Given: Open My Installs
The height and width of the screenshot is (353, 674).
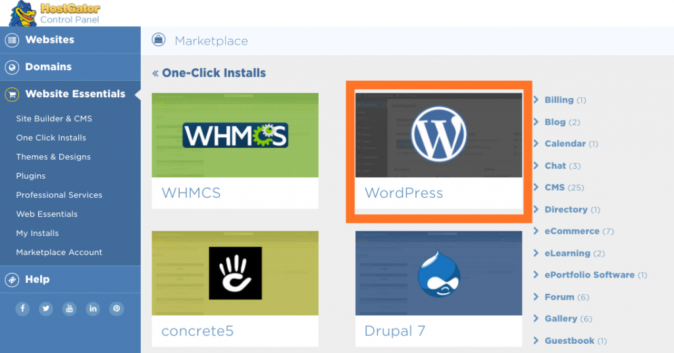Looking at the screenshot, I should 38,233.
